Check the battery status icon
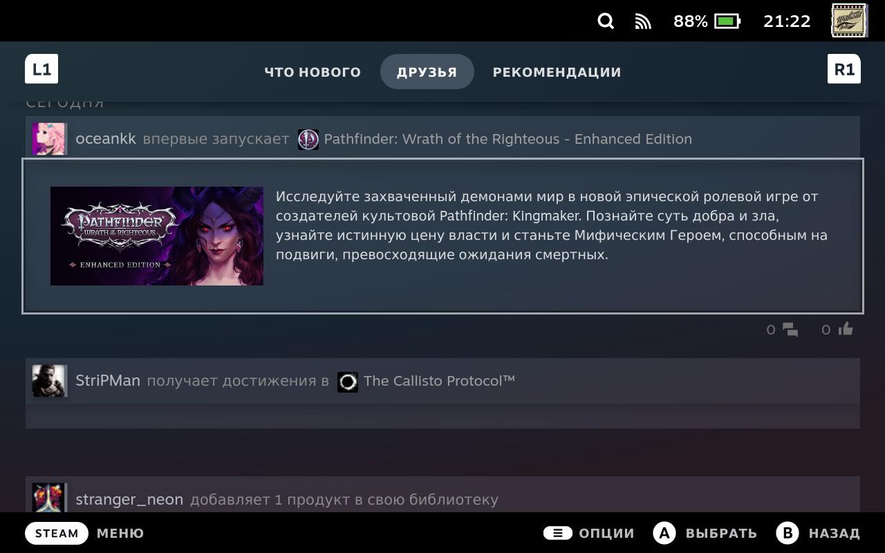 (727, 21)
